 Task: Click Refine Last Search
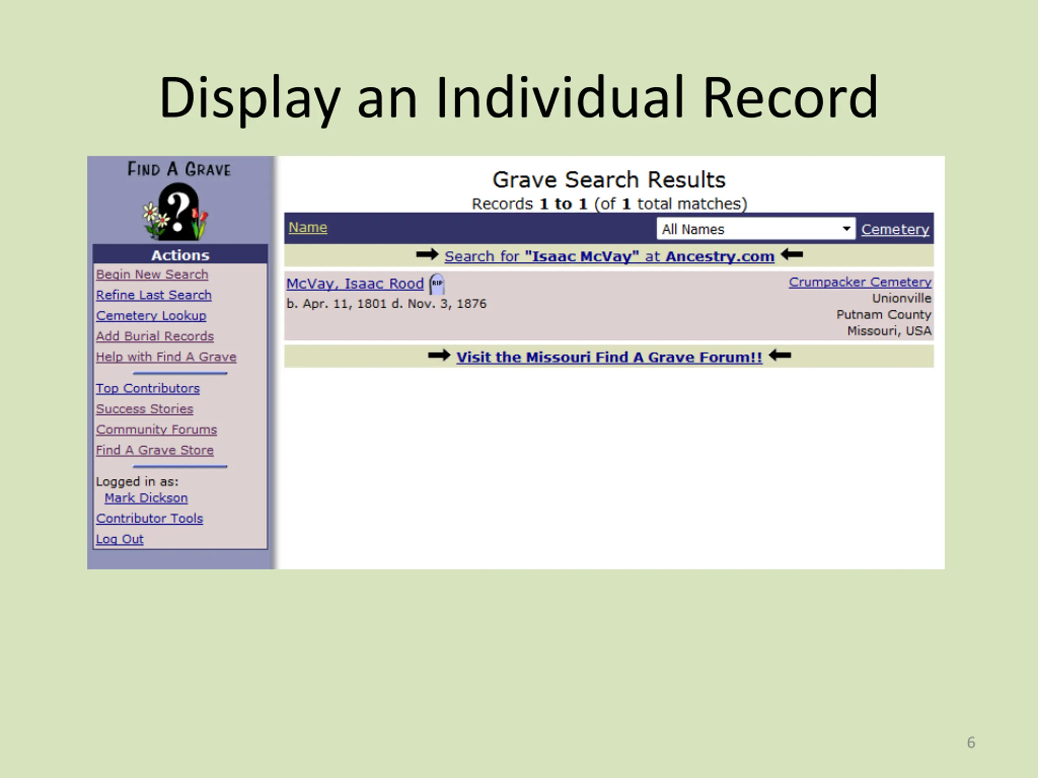[154, 295]
